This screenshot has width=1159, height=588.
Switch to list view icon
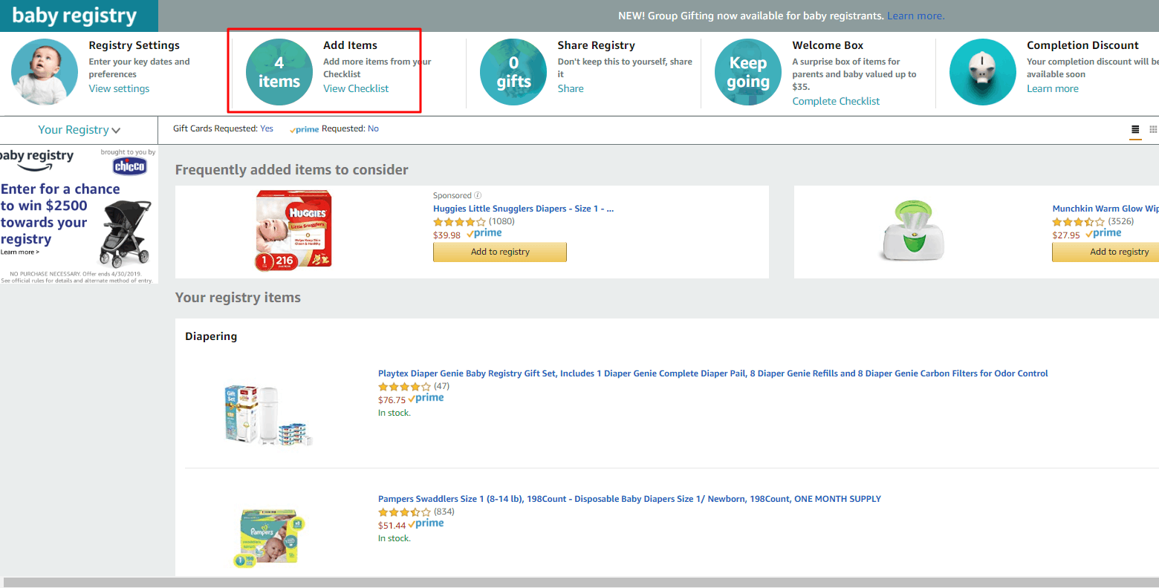[1135, 129]
